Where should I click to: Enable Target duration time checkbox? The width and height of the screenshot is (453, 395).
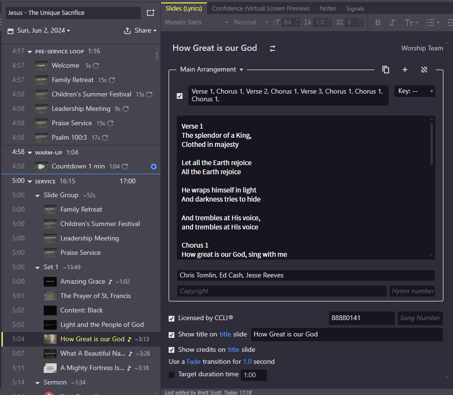click(171, 375)
